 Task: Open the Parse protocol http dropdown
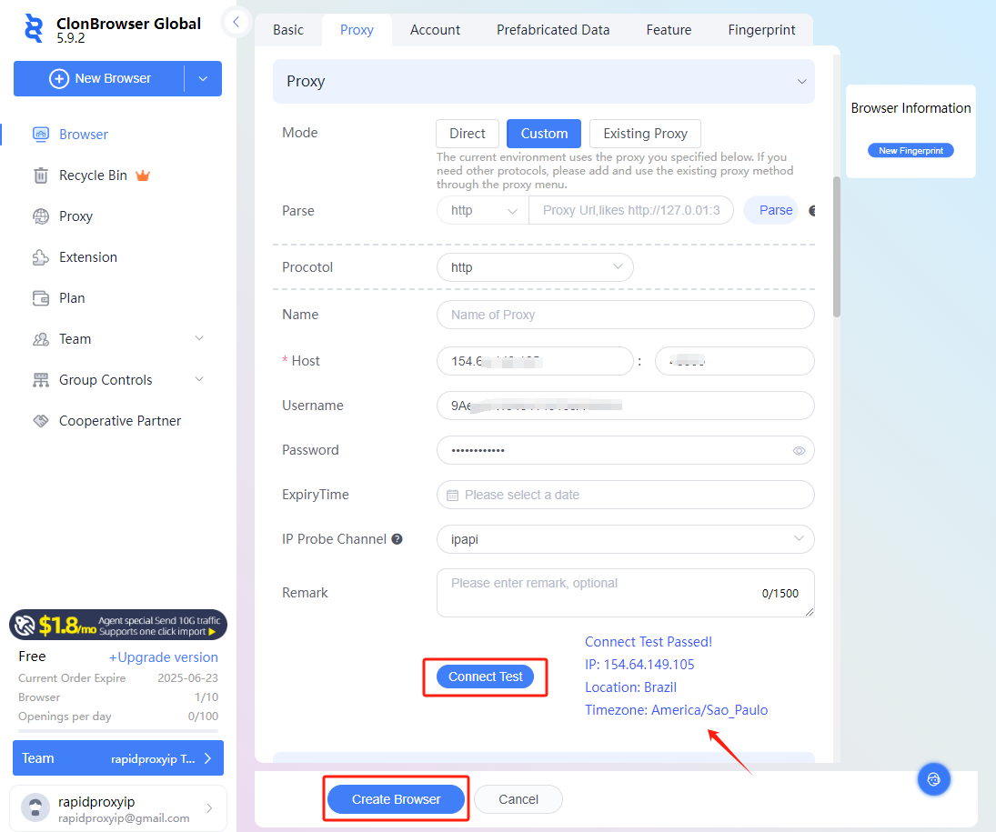click(483, 210)
